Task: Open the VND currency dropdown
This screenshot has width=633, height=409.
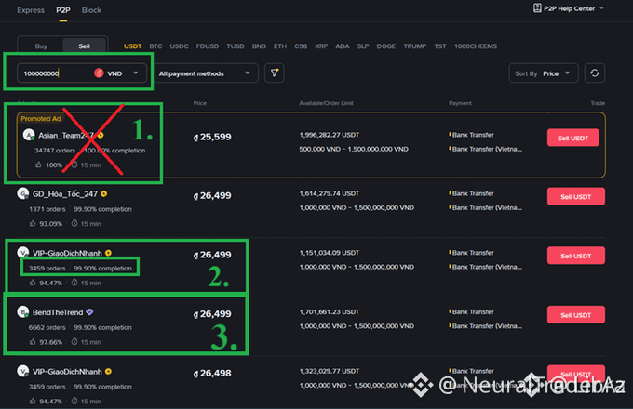Action: pos(116,73)
